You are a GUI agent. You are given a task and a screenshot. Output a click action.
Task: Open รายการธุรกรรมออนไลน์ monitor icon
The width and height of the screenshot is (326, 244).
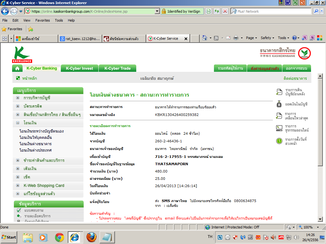coord(279,128)
